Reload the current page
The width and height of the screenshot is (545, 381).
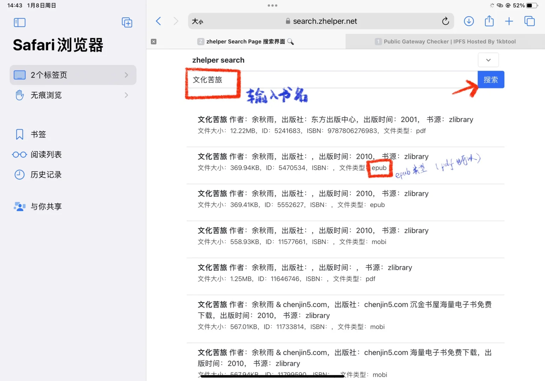(x=446, y=21)
